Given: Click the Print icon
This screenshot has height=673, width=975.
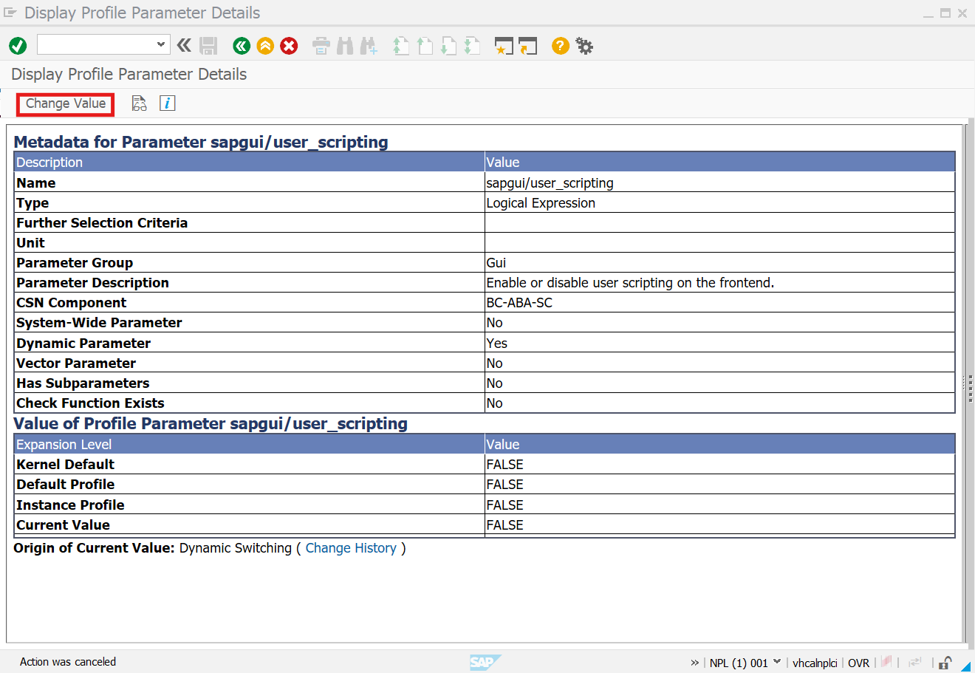Looking at the screenshot, I should (321, 46).
